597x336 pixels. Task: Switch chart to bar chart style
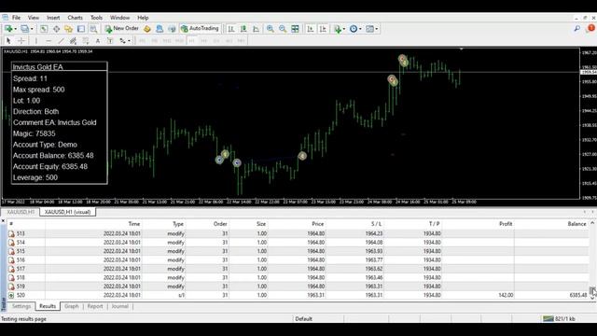(231, 29)
